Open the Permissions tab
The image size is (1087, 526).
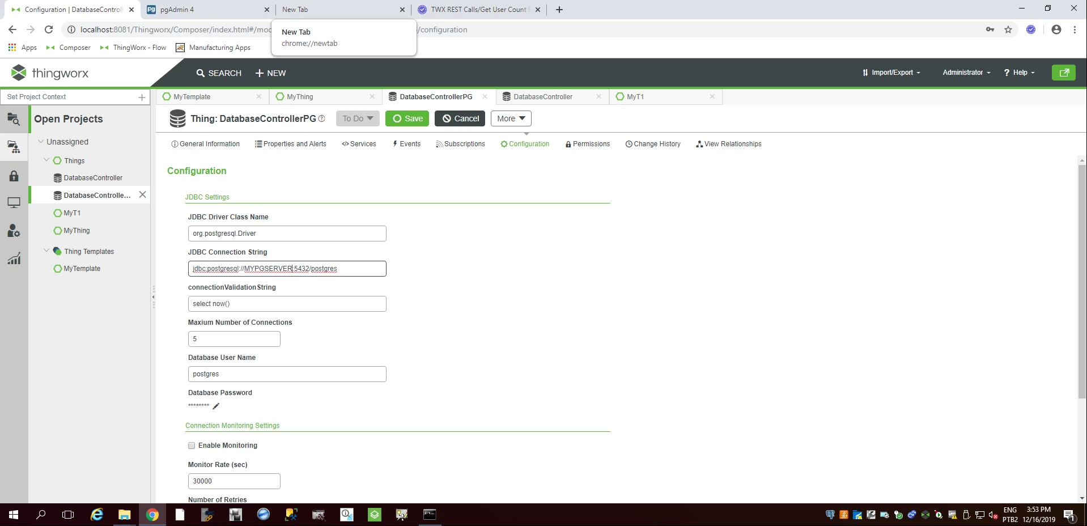click(x=588, y=144)
